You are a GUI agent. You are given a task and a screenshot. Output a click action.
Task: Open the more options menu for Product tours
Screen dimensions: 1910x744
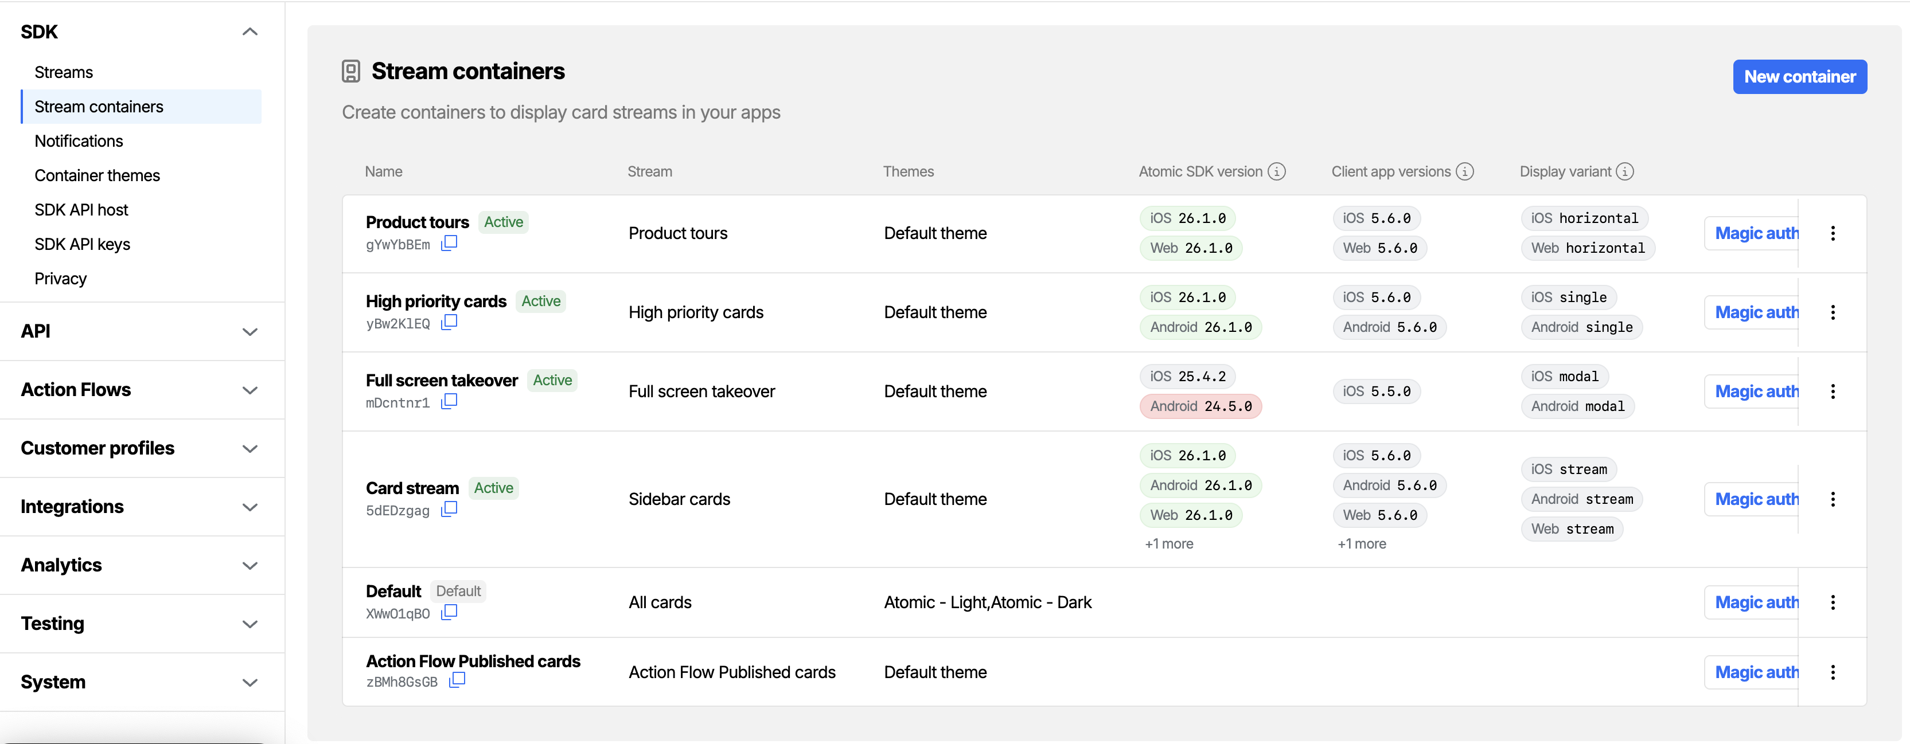(x=1833, y=233)
